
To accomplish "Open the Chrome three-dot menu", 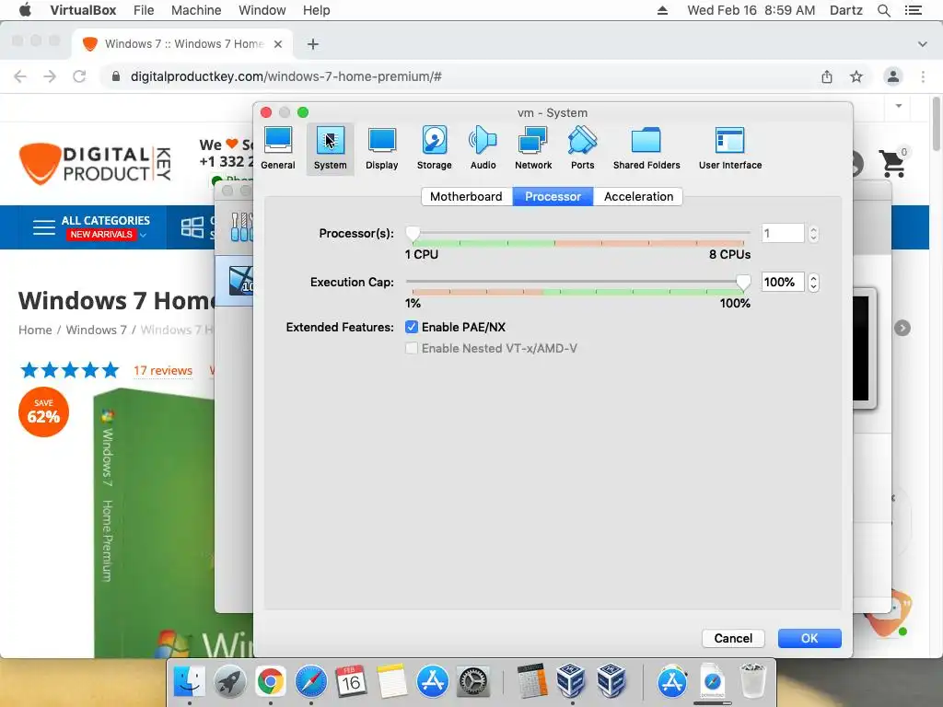I will 923,76.
